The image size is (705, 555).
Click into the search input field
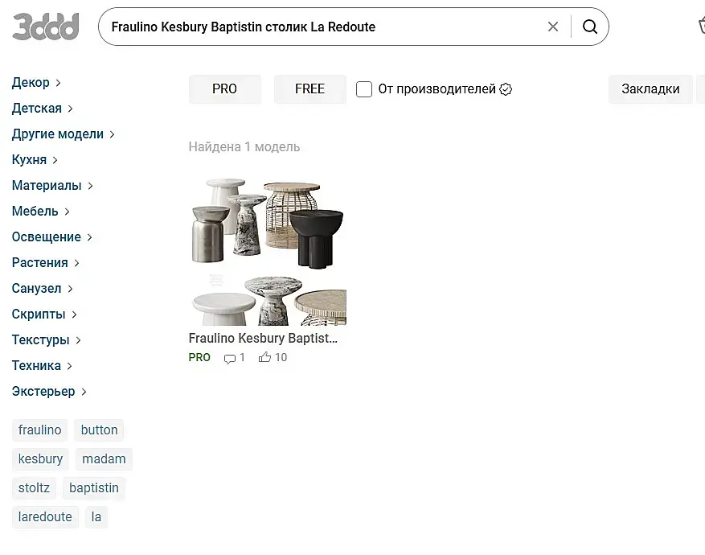coord(322,27)
